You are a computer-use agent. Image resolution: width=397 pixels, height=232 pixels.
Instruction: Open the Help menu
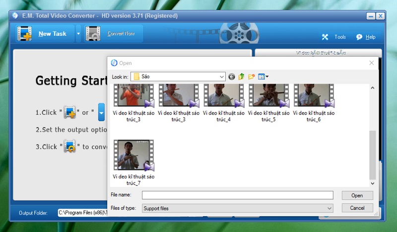point(366,37)
